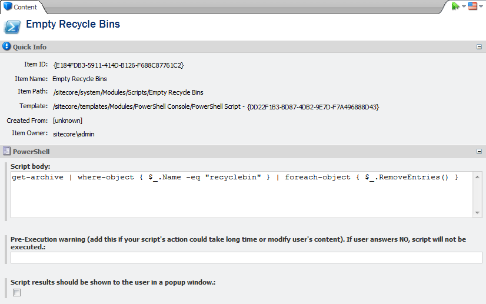The height and width of the screenshot is (304, 486).
Task: Switch to the Content tab
Action: [25, 7]
